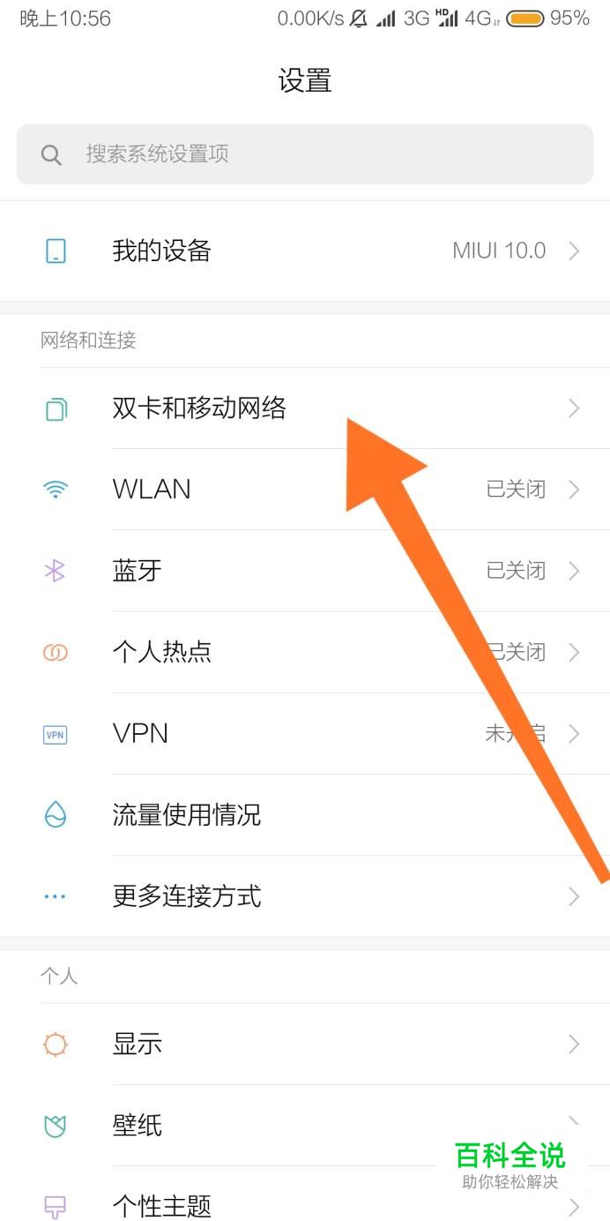Screen dimensions: 610x1221
Task: Tap the wallpaper tulip icon
Action: (x=56, y=1126)
